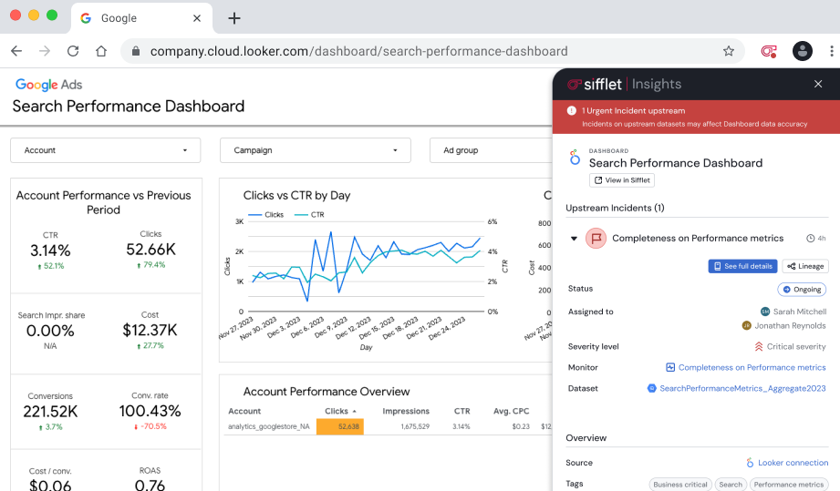Open the Campaign filter dropdown
840x491 pixels.
[x=315, y=150]
